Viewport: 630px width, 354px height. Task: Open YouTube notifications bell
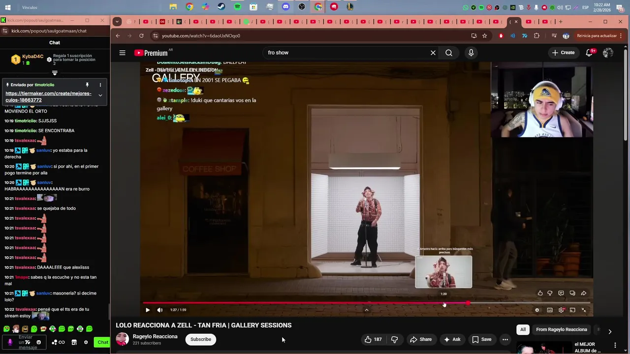tap(589, 53)
